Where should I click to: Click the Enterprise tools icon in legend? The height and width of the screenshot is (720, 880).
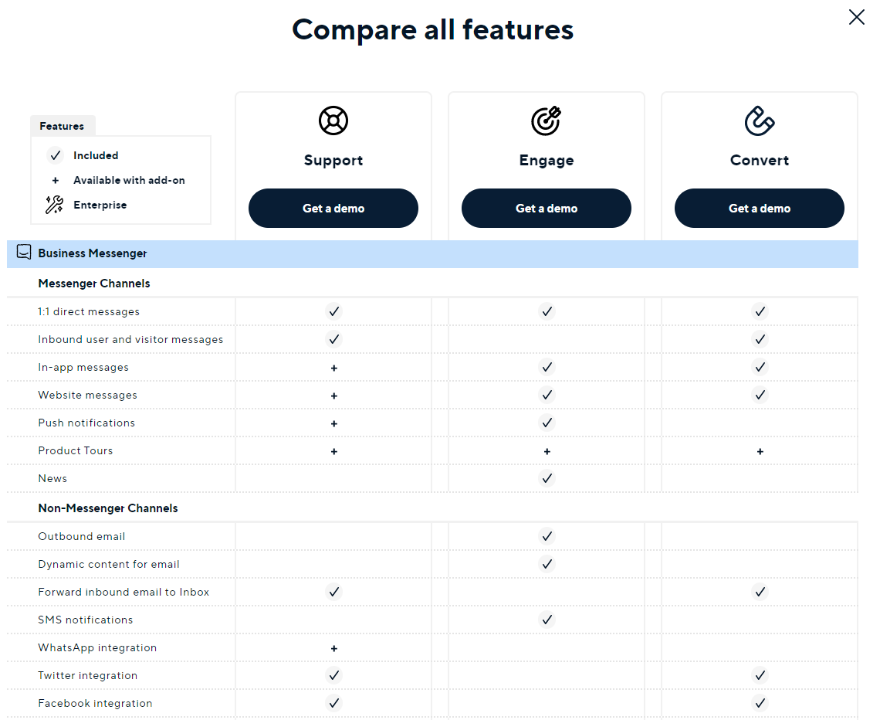[55, 205]
